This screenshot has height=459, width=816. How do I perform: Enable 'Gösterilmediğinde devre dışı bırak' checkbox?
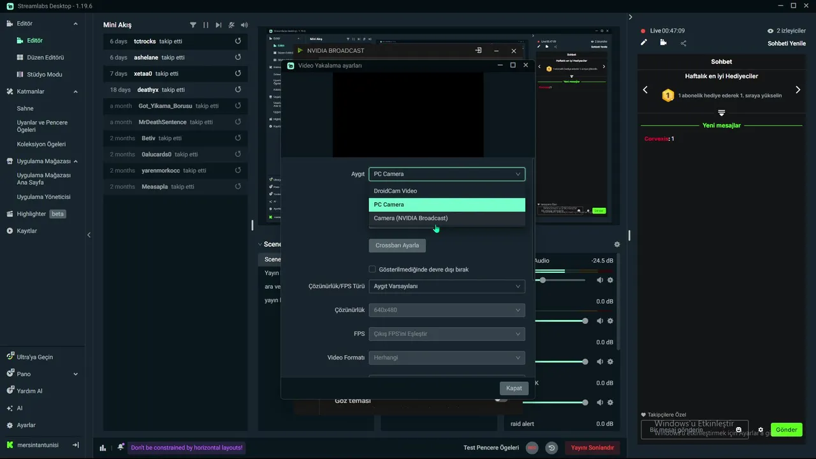point(372,269)
